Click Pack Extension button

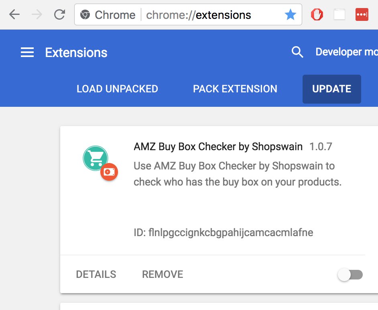point(235,89)
